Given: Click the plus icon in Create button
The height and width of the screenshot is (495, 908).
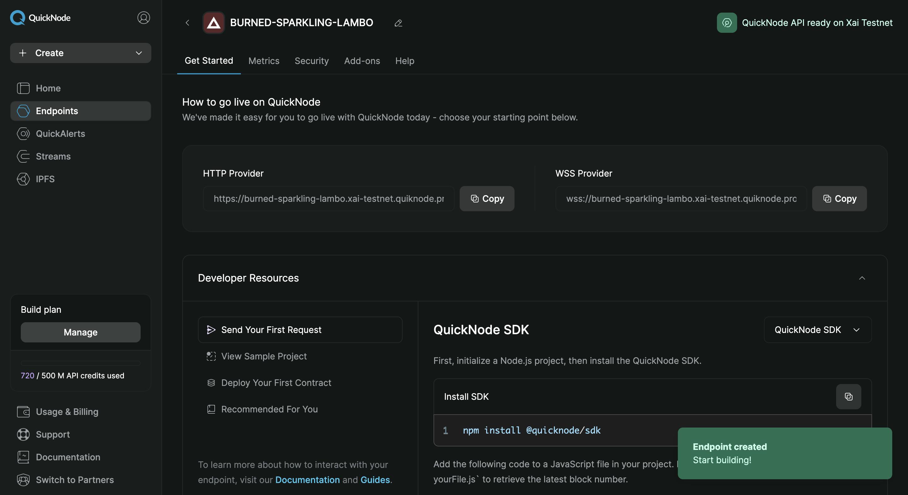Looking at the screenshot, I should point(23,53).
